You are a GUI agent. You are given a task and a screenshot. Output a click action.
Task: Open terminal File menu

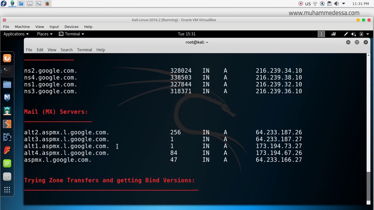point(29,50)
